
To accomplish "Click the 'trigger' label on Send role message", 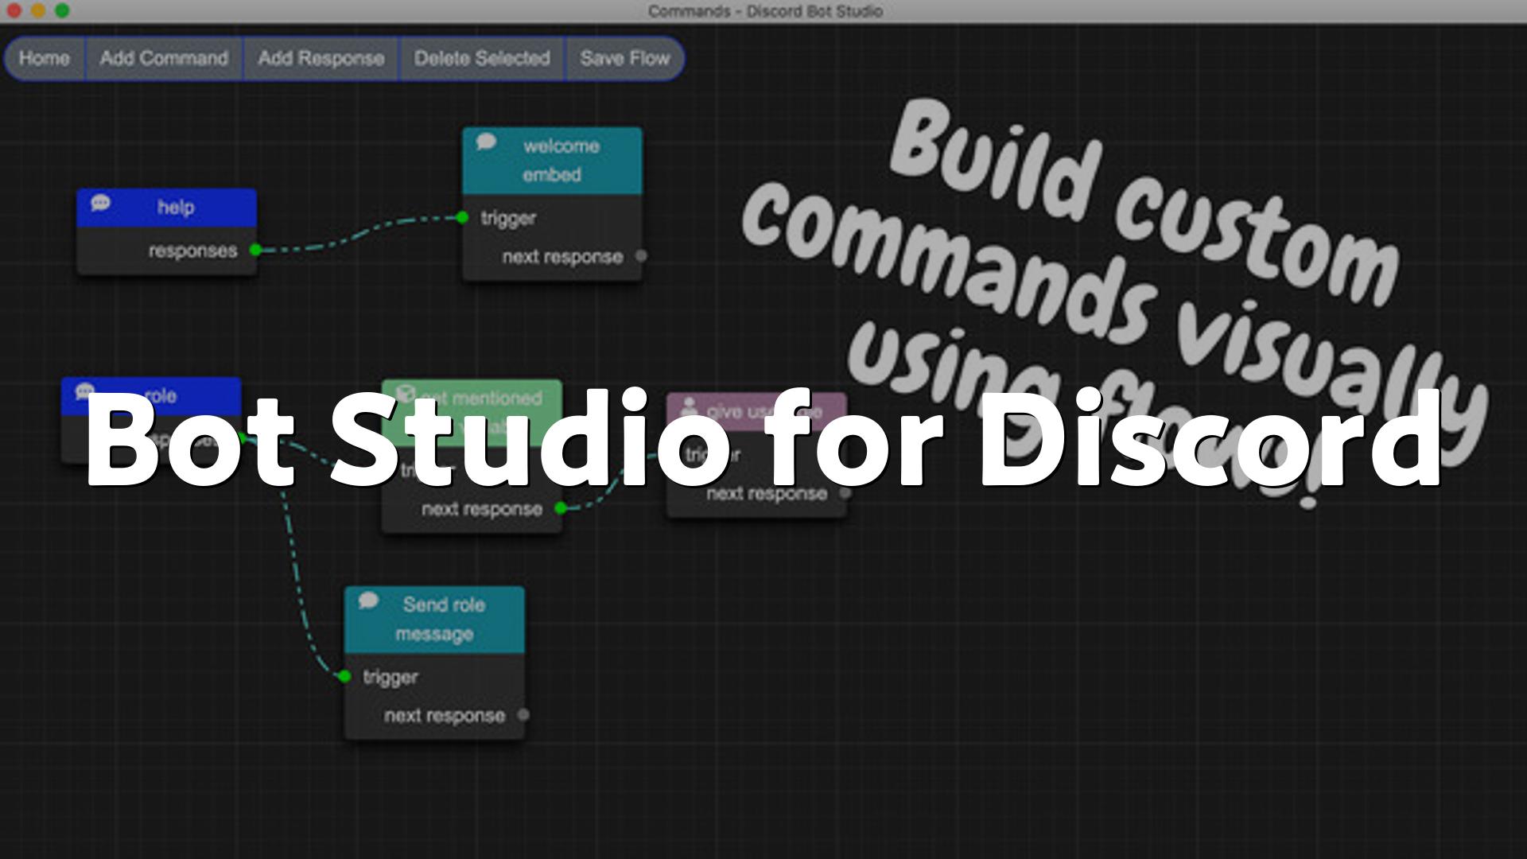I will (390, 677).
